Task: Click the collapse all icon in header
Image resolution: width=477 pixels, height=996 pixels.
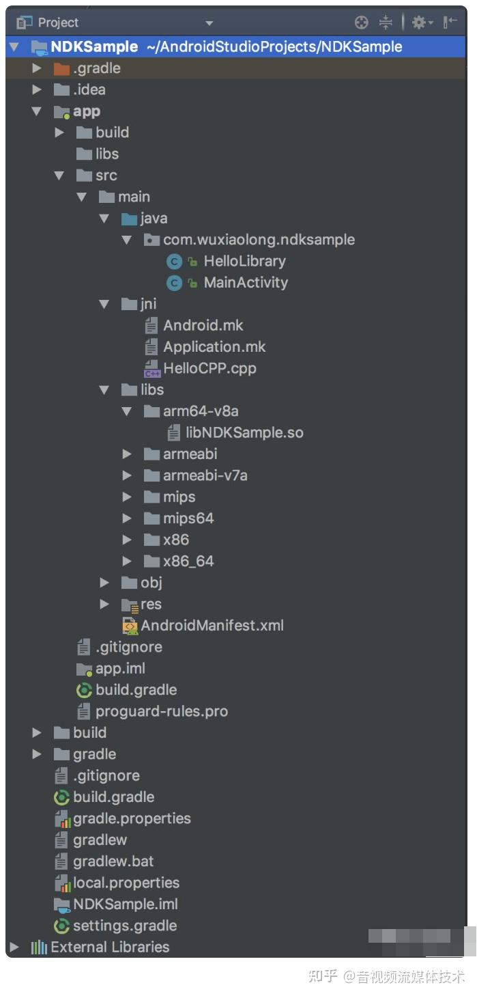Action: point(386,23)
